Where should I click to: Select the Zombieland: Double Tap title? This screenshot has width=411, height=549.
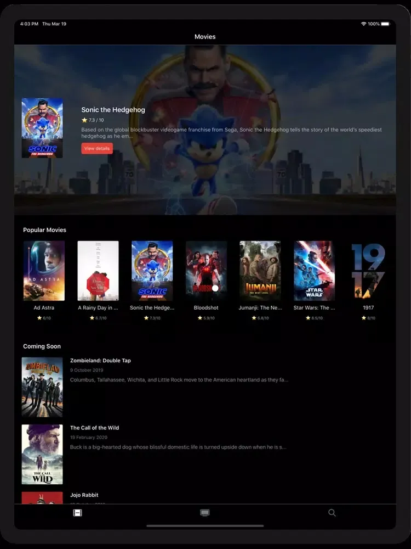[100, 361]
